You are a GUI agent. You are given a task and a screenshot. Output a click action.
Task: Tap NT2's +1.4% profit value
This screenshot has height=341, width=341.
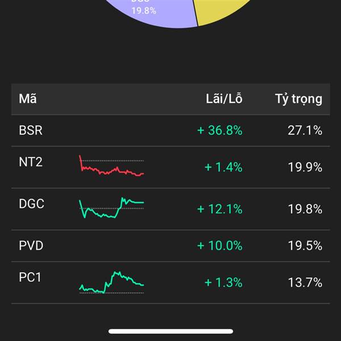[x=223, y=167]
